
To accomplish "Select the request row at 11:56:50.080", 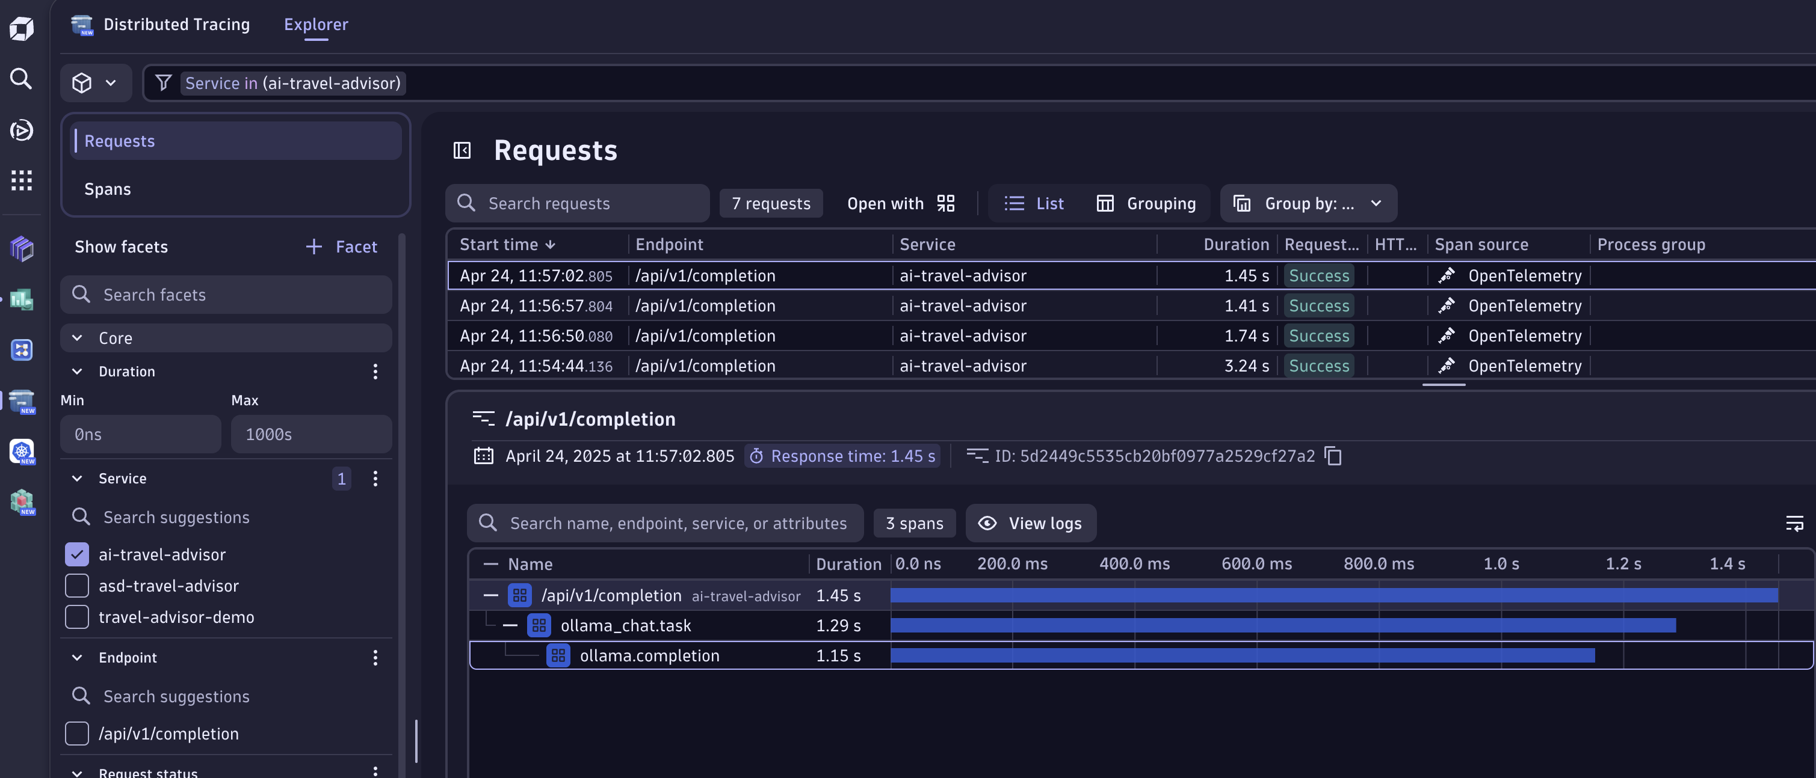I will point(1131,335).
